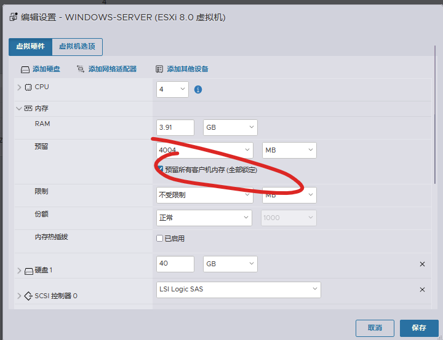Click the CPU info icon
Screen dimensions: 443x340
pyautogui.click(x=198, y=90)
